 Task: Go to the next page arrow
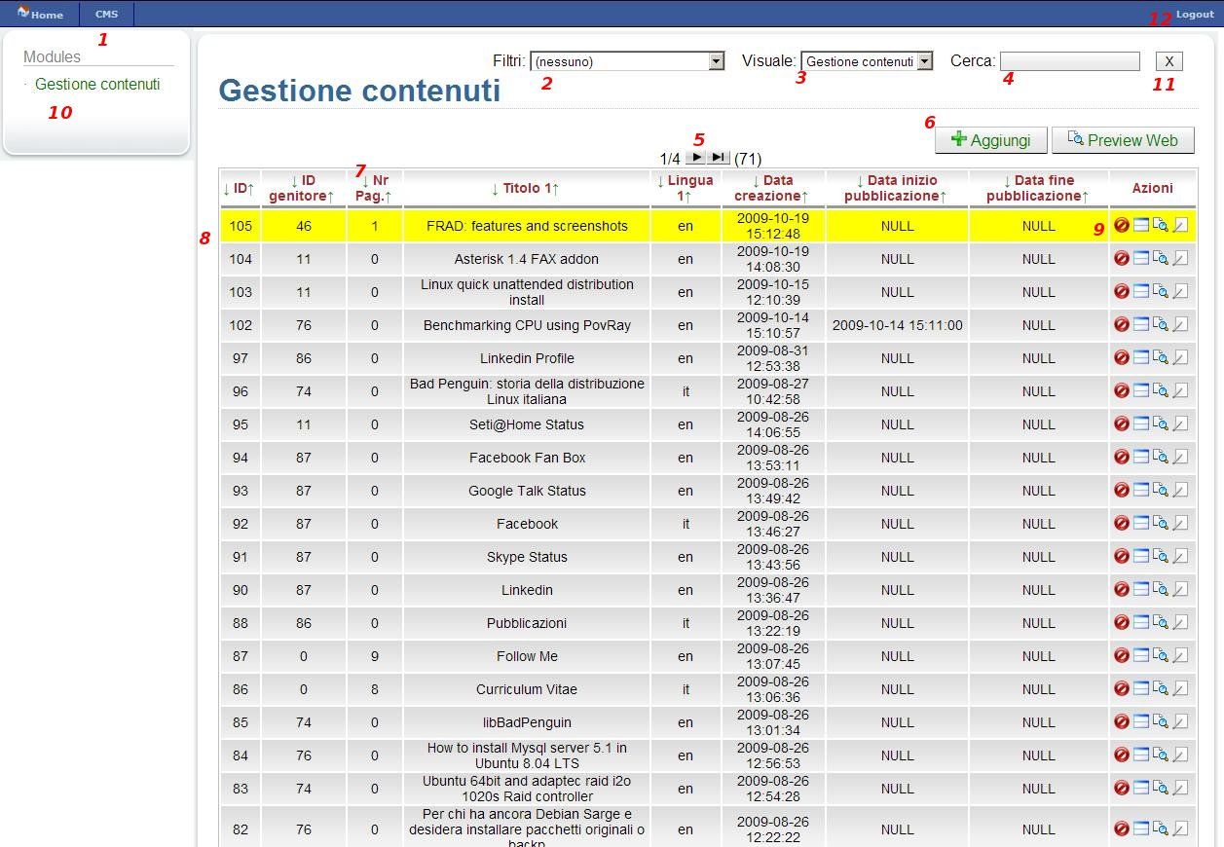tap(695, 158)
